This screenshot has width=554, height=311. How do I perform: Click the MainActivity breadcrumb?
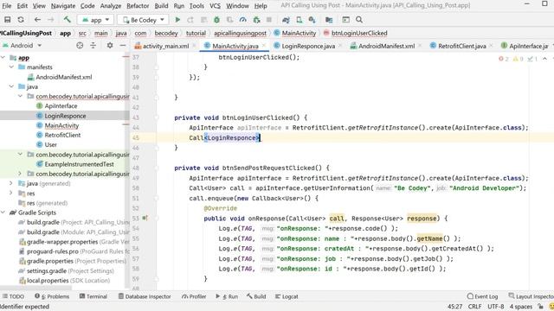[299, 33]
